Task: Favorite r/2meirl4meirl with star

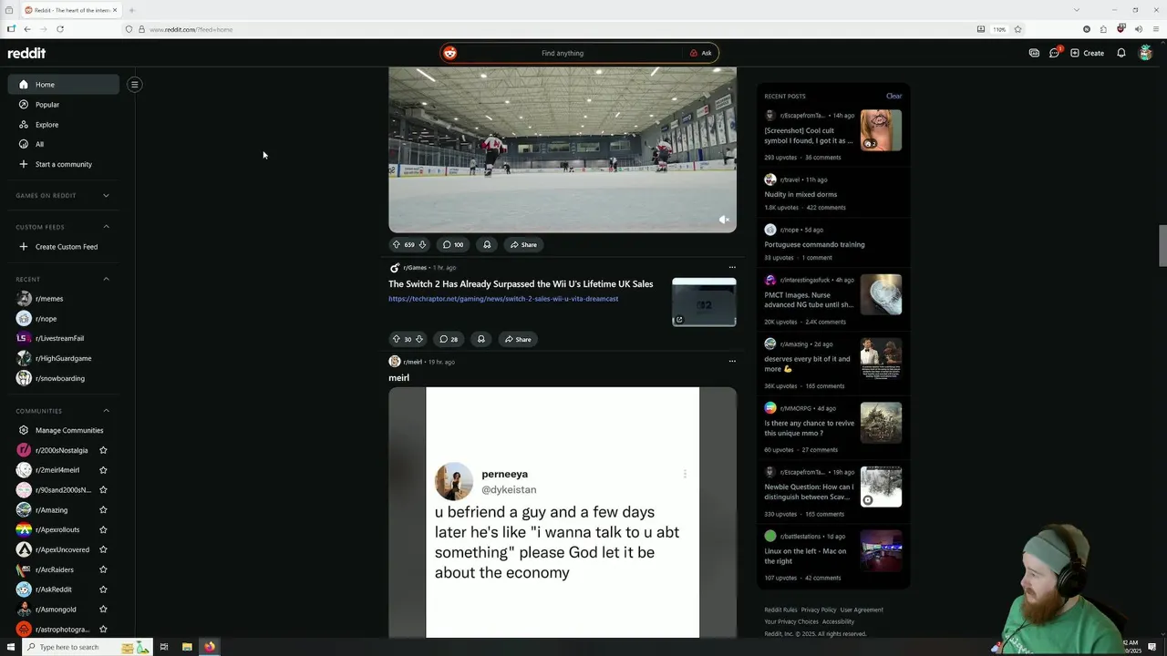Action: (x=103, y=470)
